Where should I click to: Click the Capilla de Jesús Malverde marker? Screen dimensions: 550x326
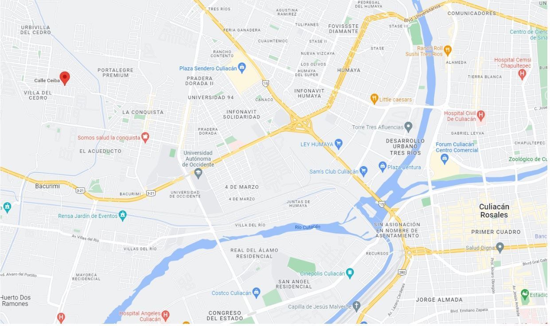pyautogui.click(x=356, y=306)
